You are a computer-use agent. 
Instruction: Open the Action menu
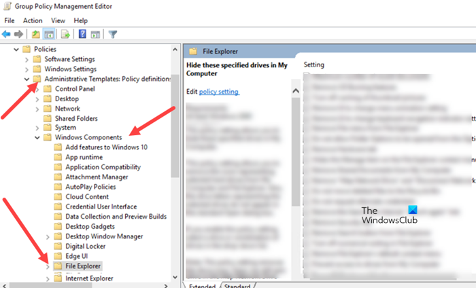[x=33, y=20]
